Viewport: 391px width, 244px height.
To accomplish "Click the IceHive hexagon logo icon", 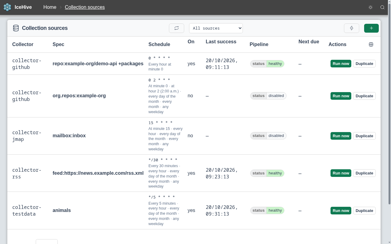I will 7,7.
